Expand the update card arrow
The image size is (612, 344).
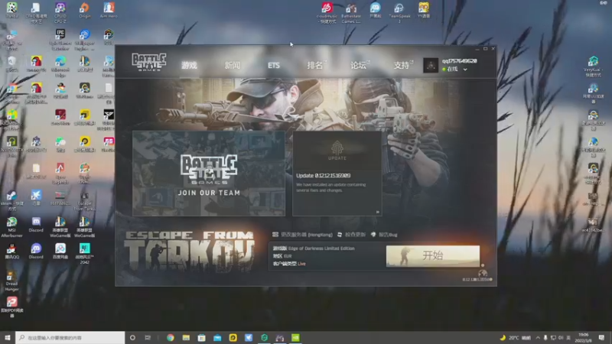377,213
